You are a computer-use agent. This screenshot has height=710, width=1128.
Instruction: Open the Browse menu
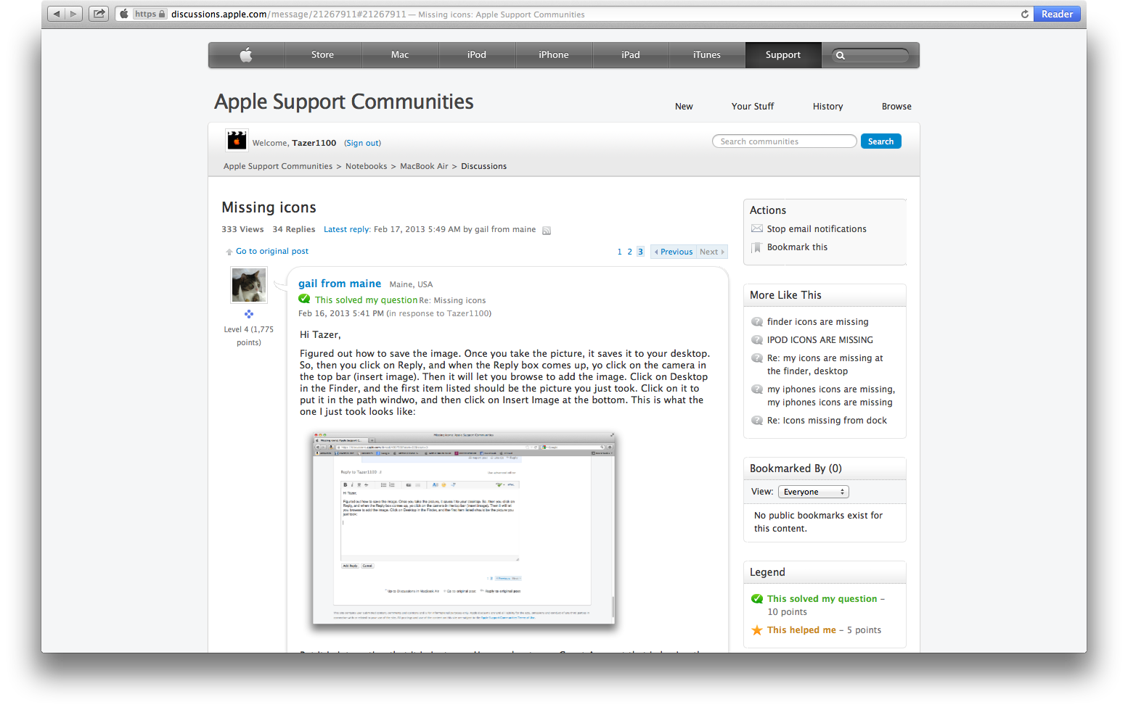pos(896,107)
